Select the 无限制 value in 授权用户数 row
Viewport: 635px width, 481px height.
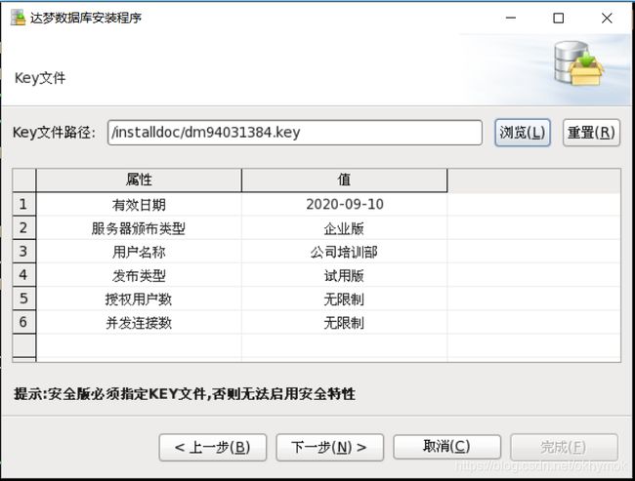pos(344,299)
